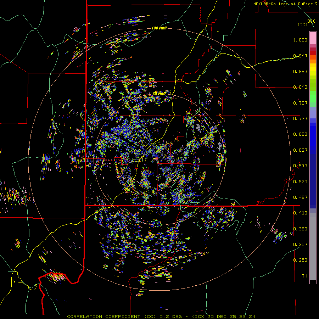Image resolution: width=319 pixels, height=319 pixels.
Task: Pick the gray segment of the color scale
Action: coord(313,246)
